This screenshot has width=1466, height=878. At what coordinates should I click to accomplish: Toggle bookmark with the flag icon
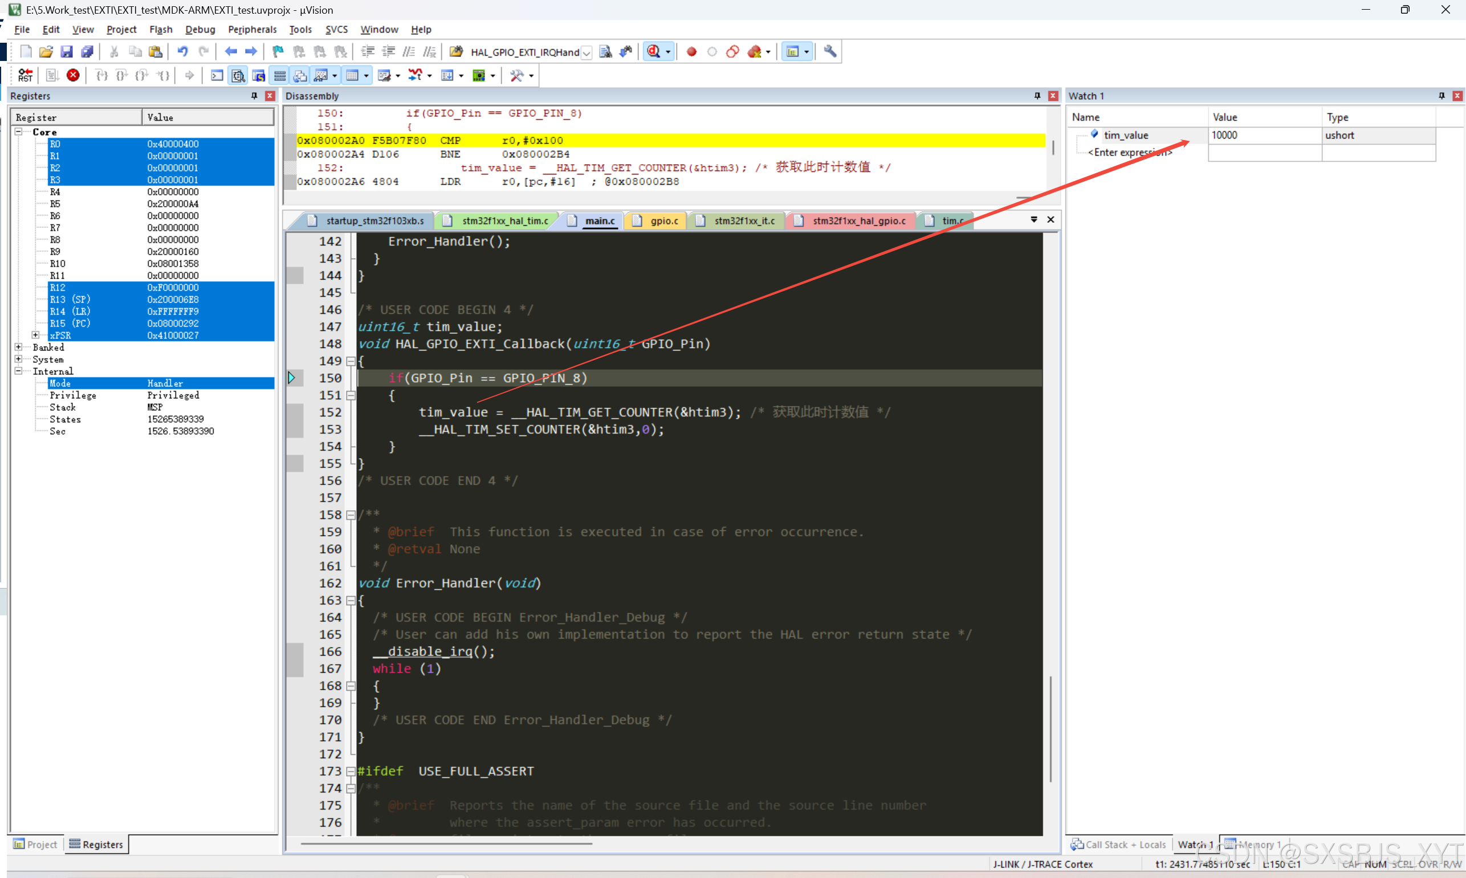pyautogui.click(x=278, y=51)
